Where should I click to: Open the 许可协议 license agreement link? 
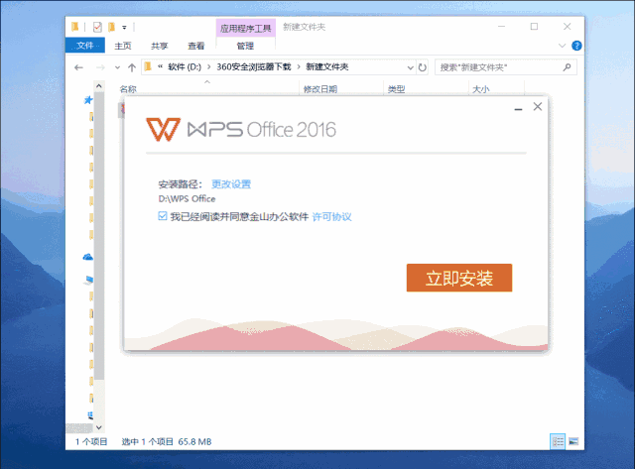pyautogui.click(x=331, y=217)
